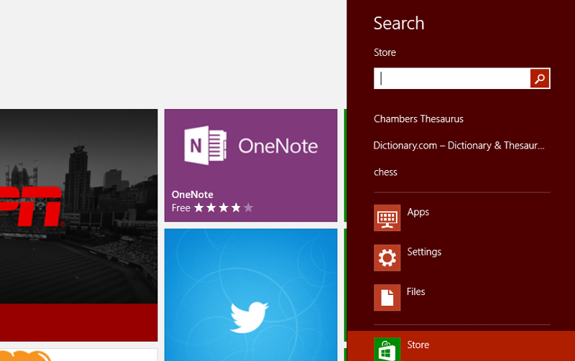This screenshot has width=575, height=361.
Task: Click the Free price label on OneNote
Action: click(181, 208)
